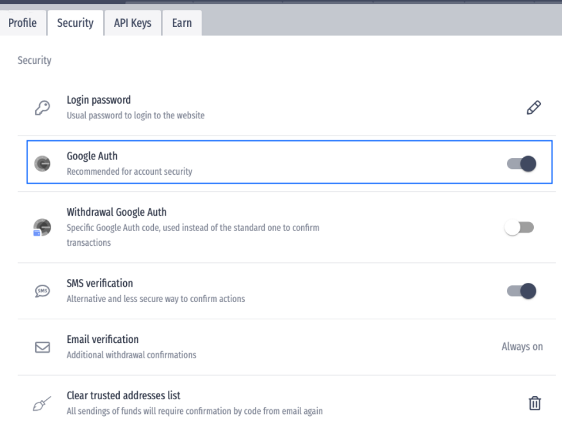Click the SMS speech bubble icon
Image resolution: width=562 pixels, height=430 pixels.
42,291
